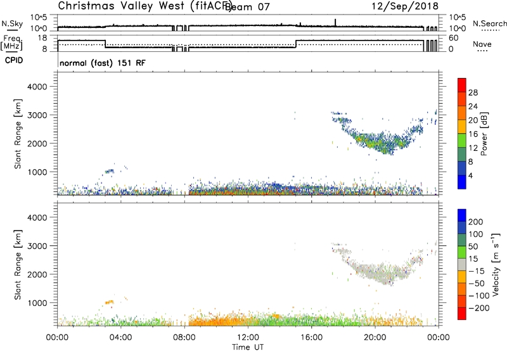The height and width of the screenshot is (351, 507).
Task: Click the "200" label on Velocity color bar
Action: [476, 222]
